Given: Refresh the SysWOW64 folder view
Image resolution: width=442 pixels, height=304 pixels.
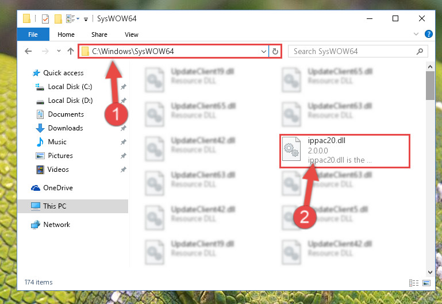Looking at the screenshot, I should [x=275, y=52].
